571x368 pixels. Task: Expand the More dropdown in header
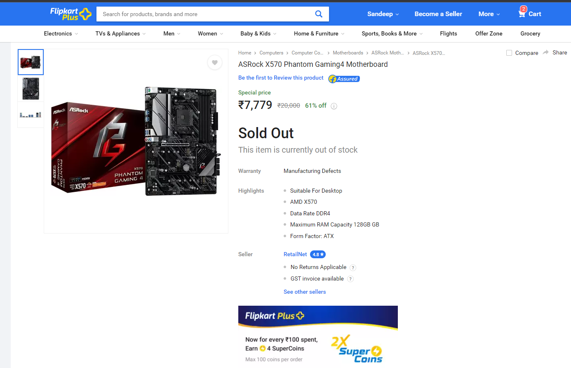tap(489, 14)
